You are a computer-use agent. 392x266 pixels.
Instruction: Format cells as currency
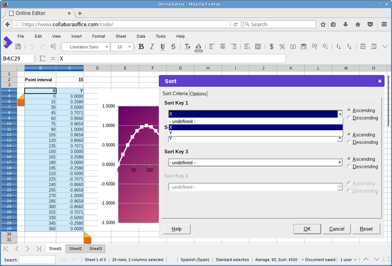(x=271, y=47)
